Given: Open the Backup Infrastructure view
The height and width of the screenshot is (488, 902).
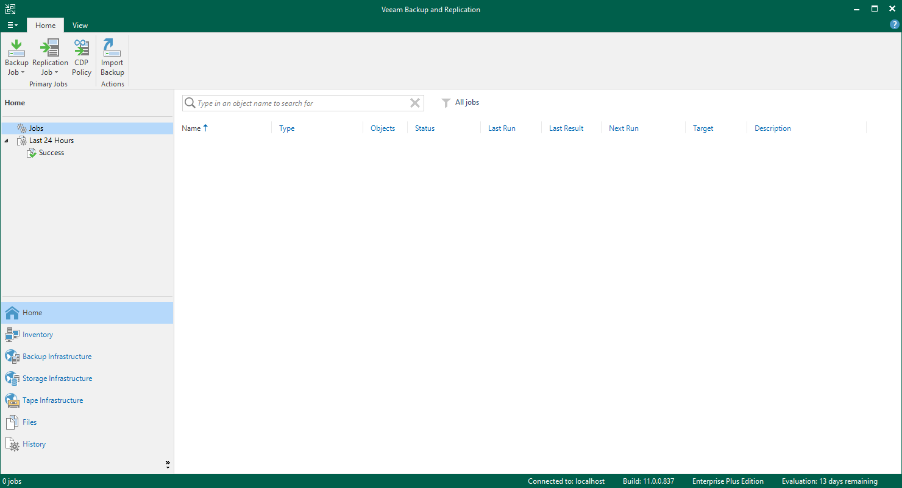Looking at the screenshot, I should [87, 357].
